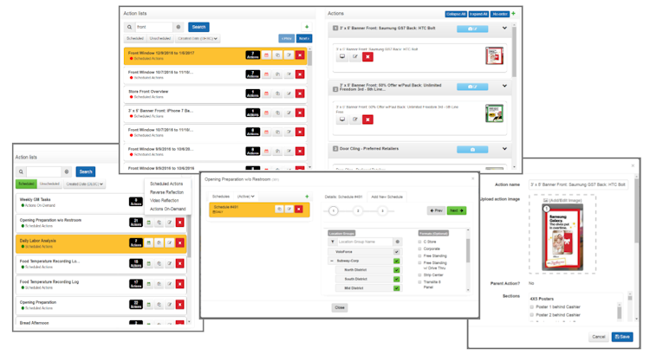
Task: Add a new action in Actions panel
Action: (513, 14)
